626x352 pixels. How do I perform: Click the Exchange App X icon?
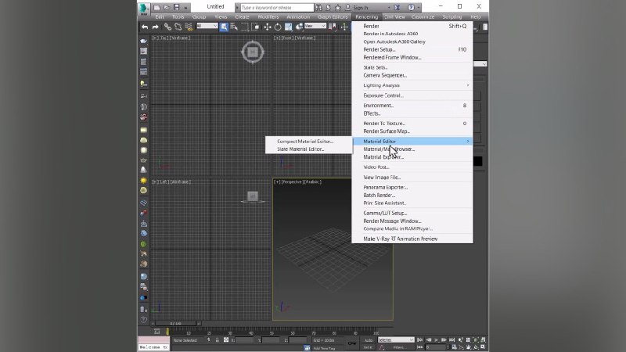pyautogui.click(x=397, y=7)
